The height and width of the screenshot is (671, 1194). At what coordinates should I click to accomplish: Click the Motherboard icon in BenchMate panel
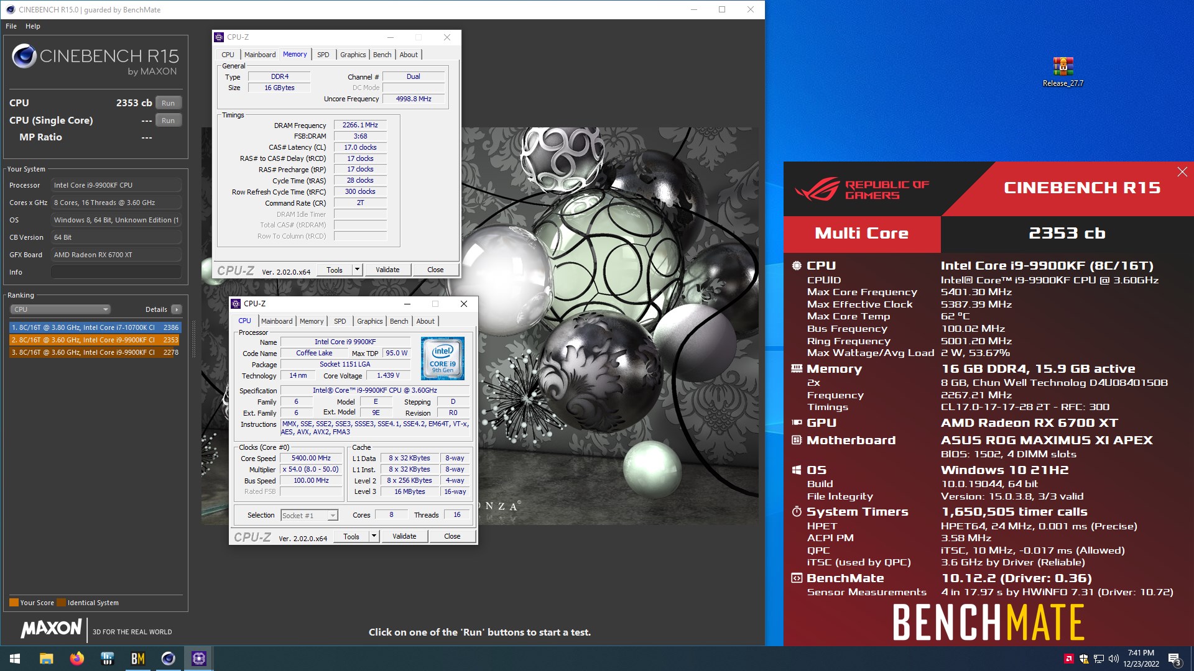(x=797, y=440)
